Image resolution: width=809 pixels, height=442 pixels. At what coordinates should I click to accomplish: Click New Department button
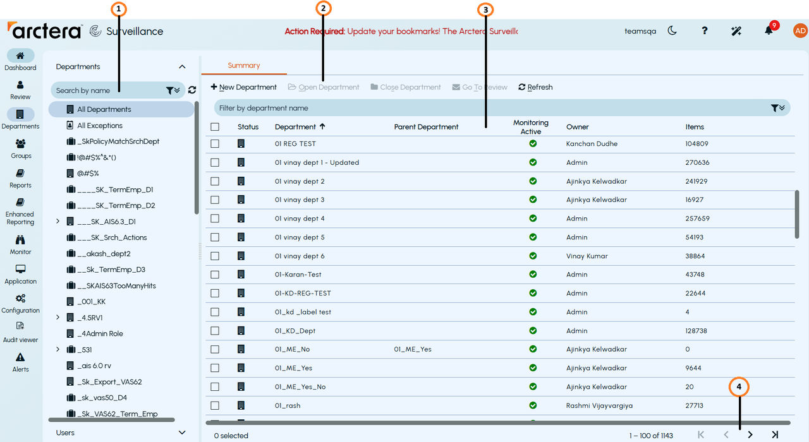[x=243, y=87]
